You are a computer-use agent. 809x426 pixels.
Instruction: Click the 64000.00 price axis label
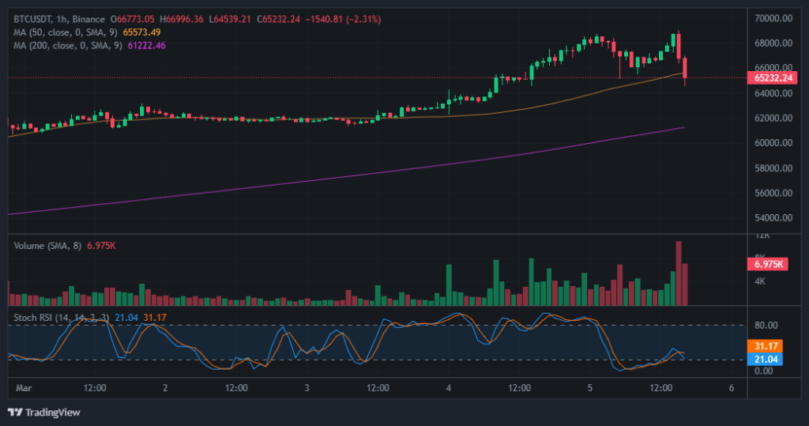tap(773, 93)
